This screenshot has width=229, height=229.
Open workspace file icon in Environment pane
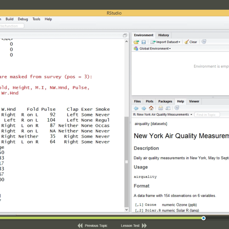point(136,42)
